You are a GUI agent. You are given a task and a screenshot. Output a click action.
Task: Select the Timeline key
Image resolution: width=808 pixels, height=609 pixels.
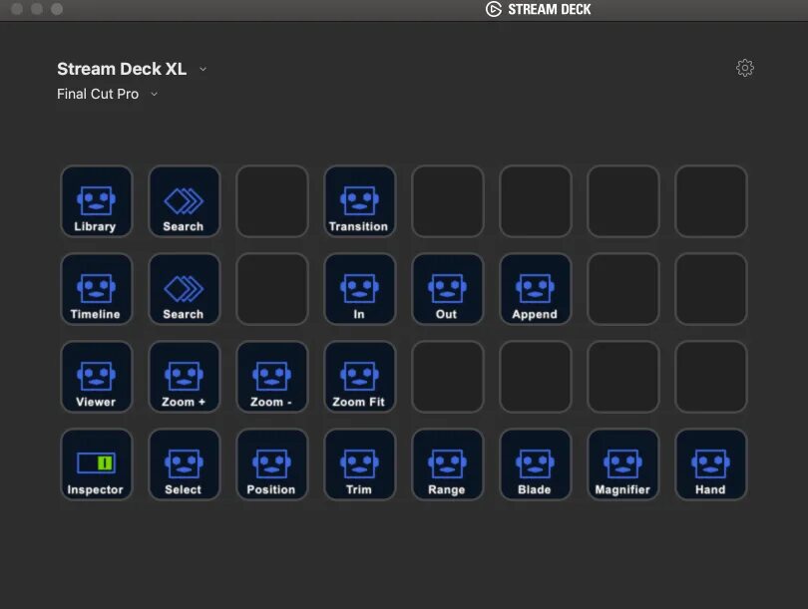click(97, 289)
